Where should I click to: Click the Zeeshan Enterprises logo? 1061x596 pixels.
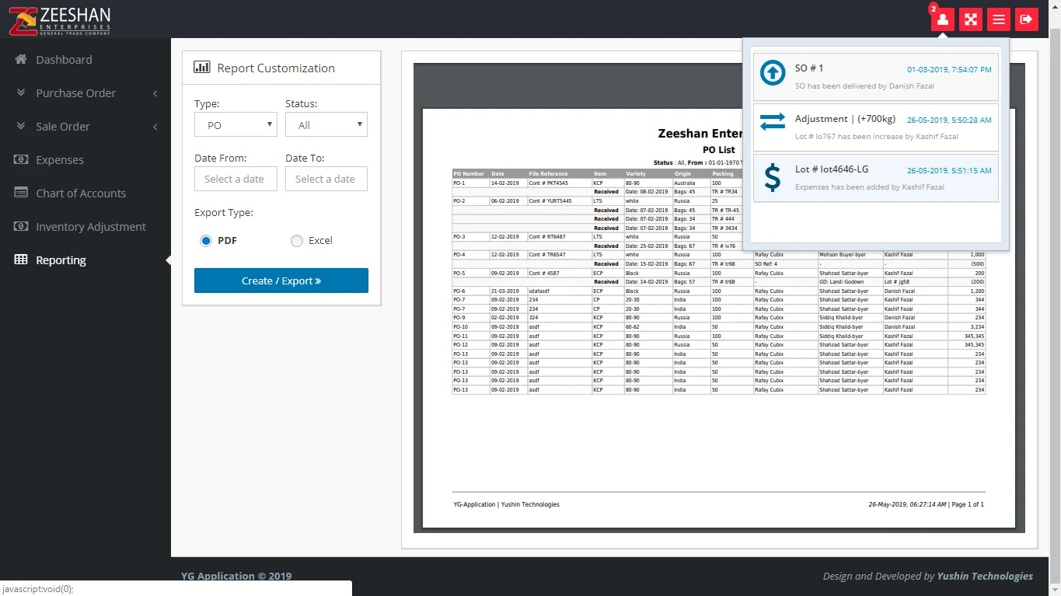pyautogui.click(x=61, y=19)
